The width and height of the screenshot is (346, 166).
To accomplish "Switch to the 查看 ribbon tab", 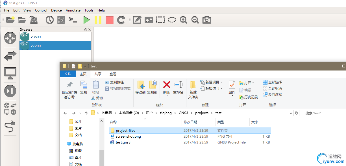I will point(113,74).
